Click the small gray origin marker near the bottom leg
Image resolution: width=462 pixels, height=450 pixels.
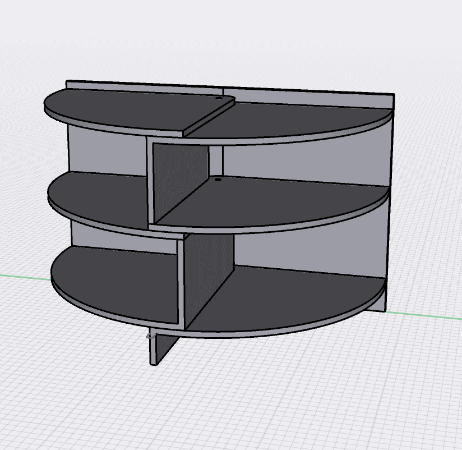[151, 336]
